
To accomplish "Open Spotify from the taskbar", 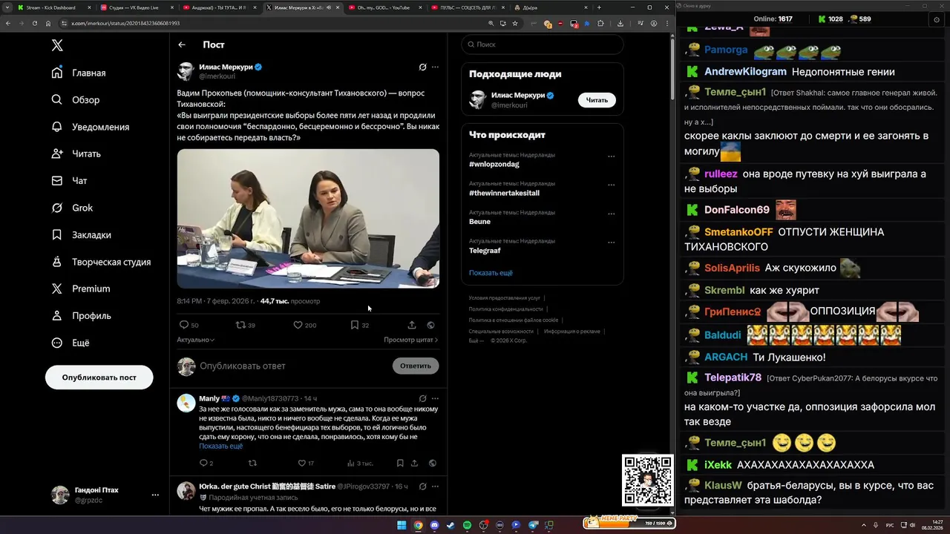I will pos(467,525).
